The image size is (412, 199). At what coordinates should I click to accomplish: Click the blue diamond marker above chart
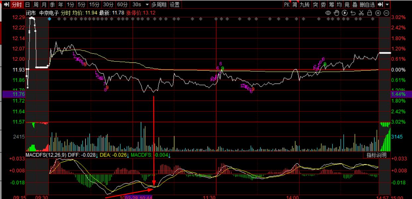pos(49,19)
